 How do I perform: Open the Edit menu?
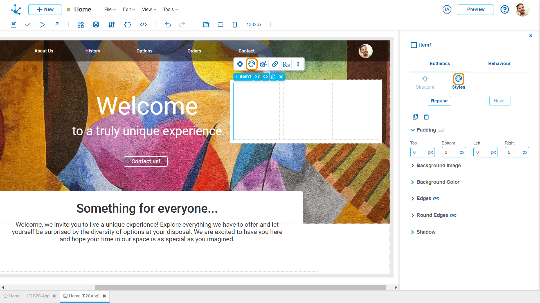128,9
